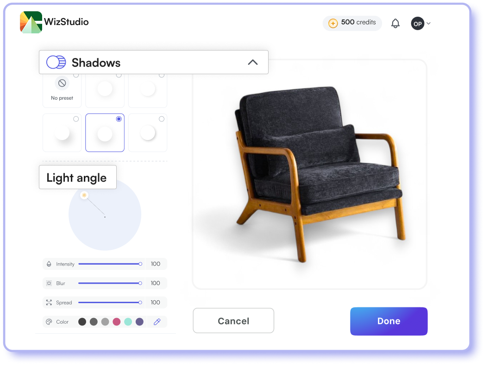
Task: Click the Shadows overlapping circles icon
Action: (x=56, y=62)
